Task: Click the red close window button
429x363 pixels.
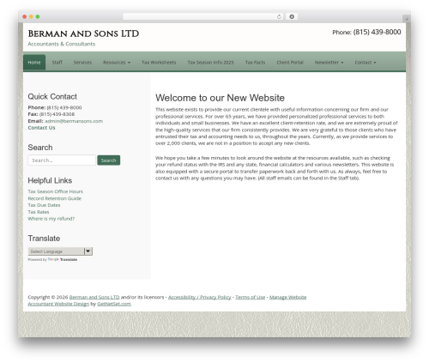Action: tap(25, 16)
